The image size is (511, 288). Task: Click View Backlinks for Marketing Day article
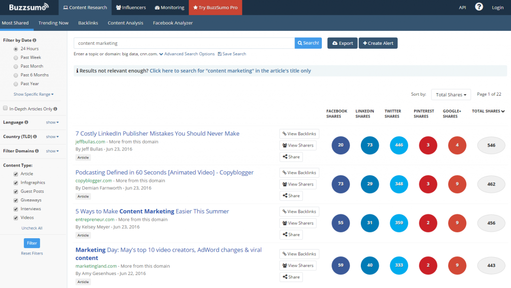click(299, 254)
